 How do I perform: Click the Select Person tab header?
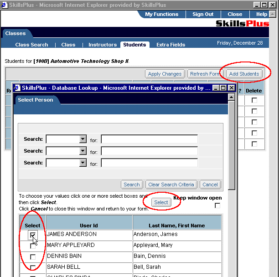point(36,100)
